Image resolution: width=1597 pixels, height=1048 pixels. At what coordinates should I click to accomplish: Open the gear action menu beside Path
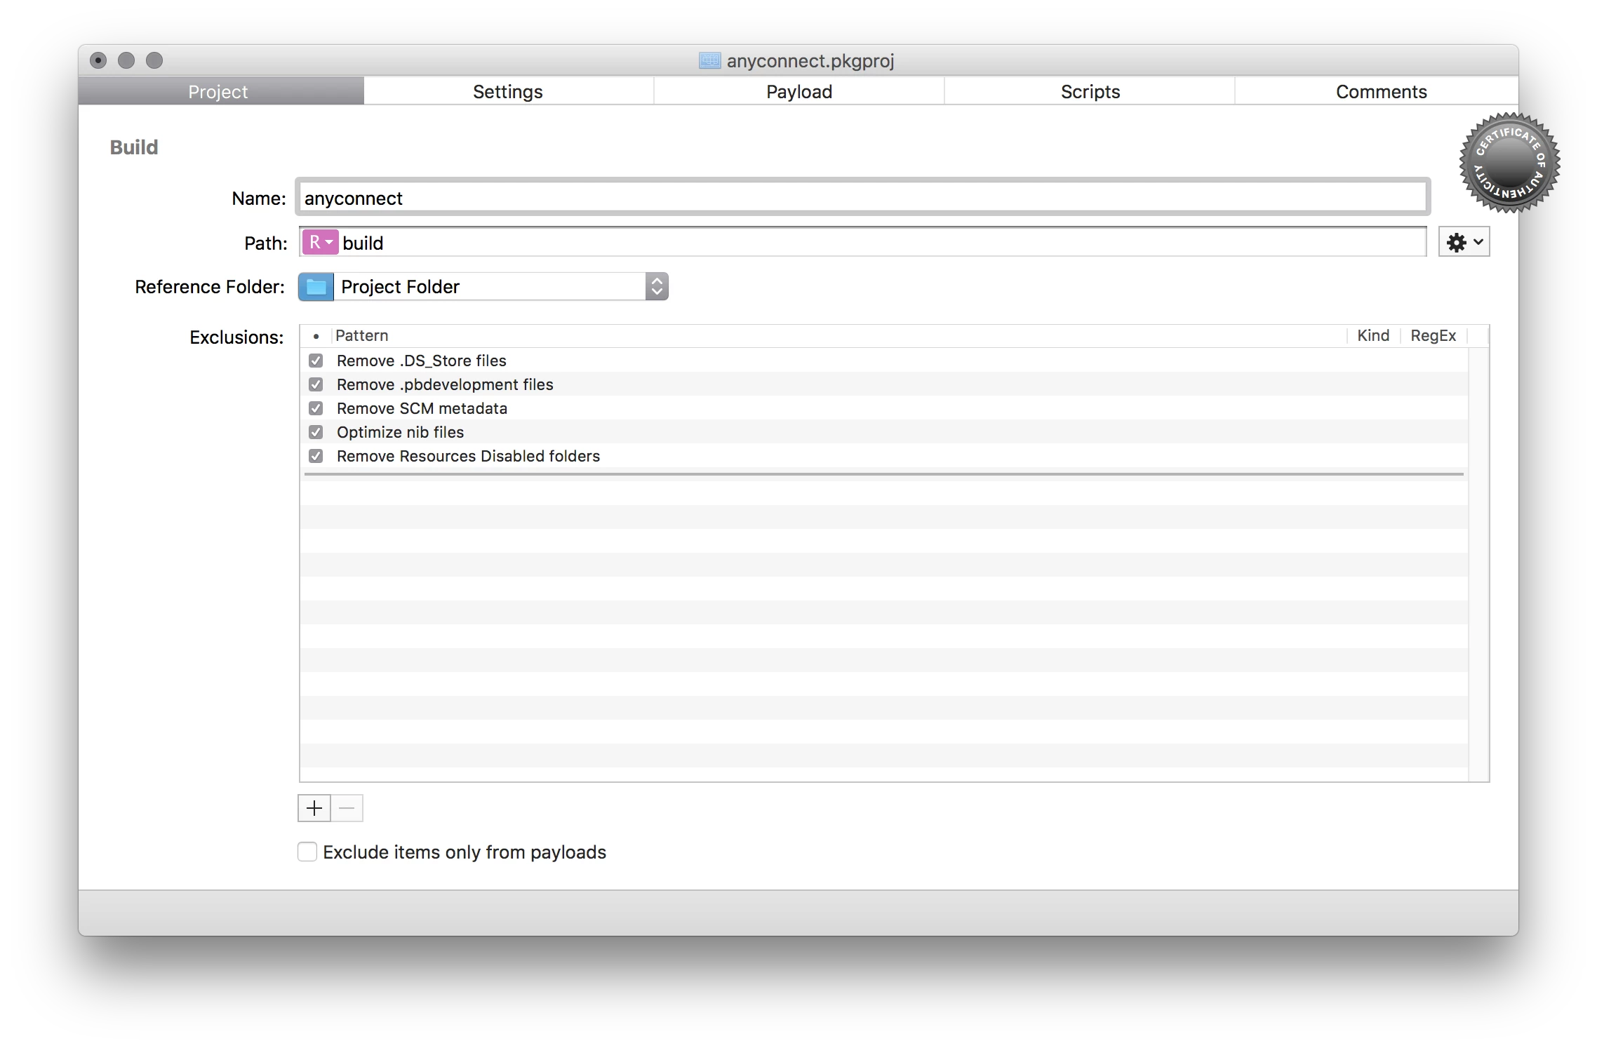tap(1464, 243)
